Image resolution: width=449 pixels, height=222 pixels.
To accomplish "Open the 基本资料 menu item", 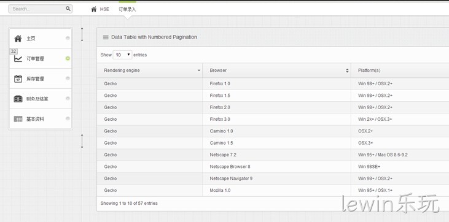I will 41,119.
